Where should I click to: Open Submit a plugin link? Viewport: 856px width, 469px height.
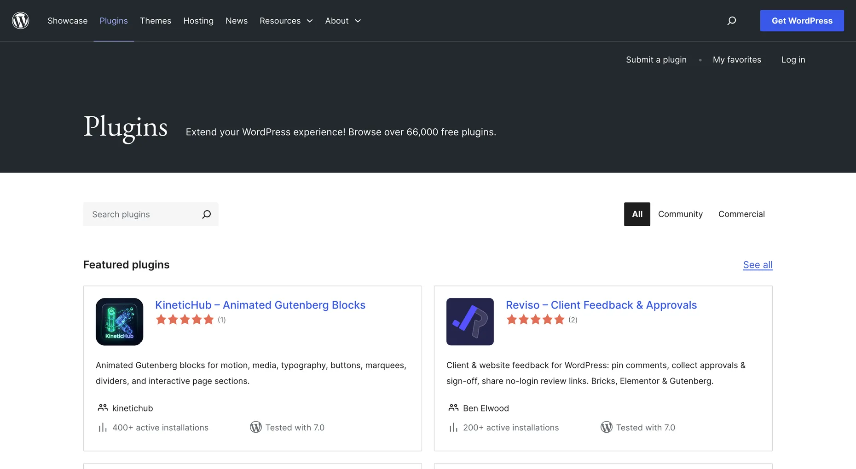coord(656,60)
